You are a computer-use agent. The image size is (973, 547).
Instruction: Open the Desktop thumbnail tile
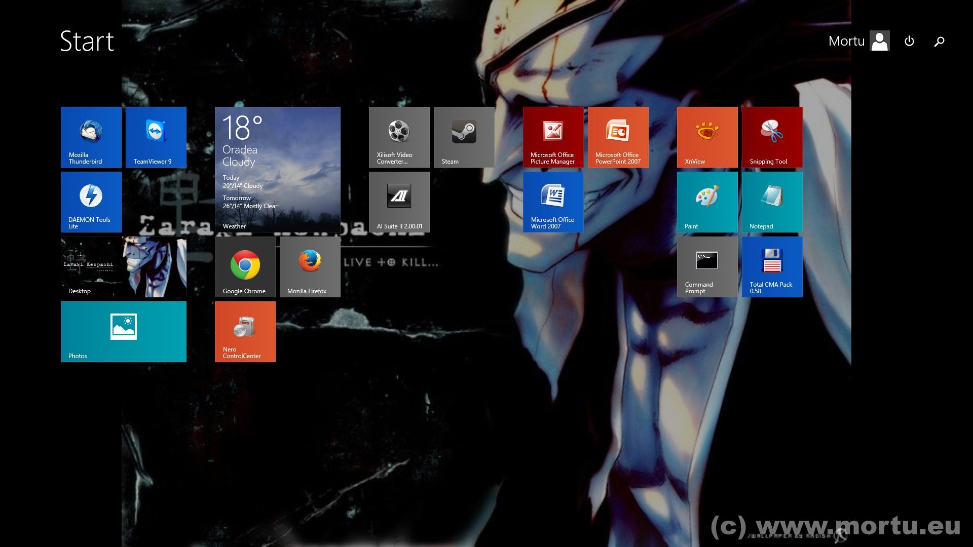click(x=124, y=266)
